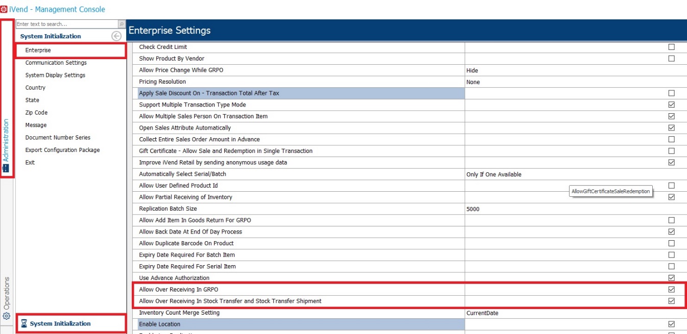Click the search text field
This screenshot has height=334, width=687.
point(67,24)
